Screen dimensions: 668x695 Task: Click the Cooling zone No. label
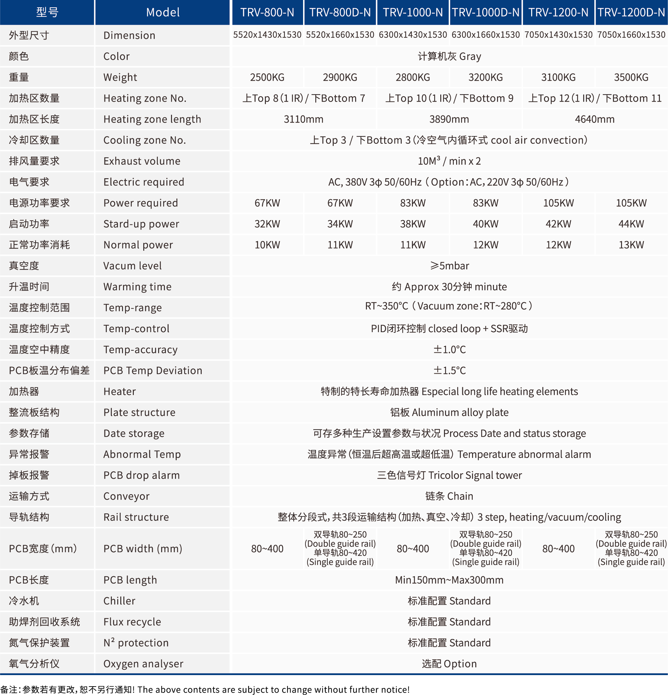click(145, 140)
